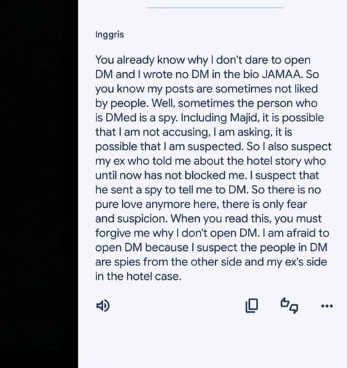Click the phrase "is DMed is a spy"

(136, 118)
